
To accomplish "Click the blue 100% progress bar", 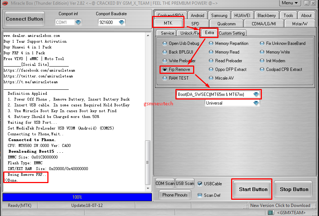I will pyautogui.click(x=77, y=197).
